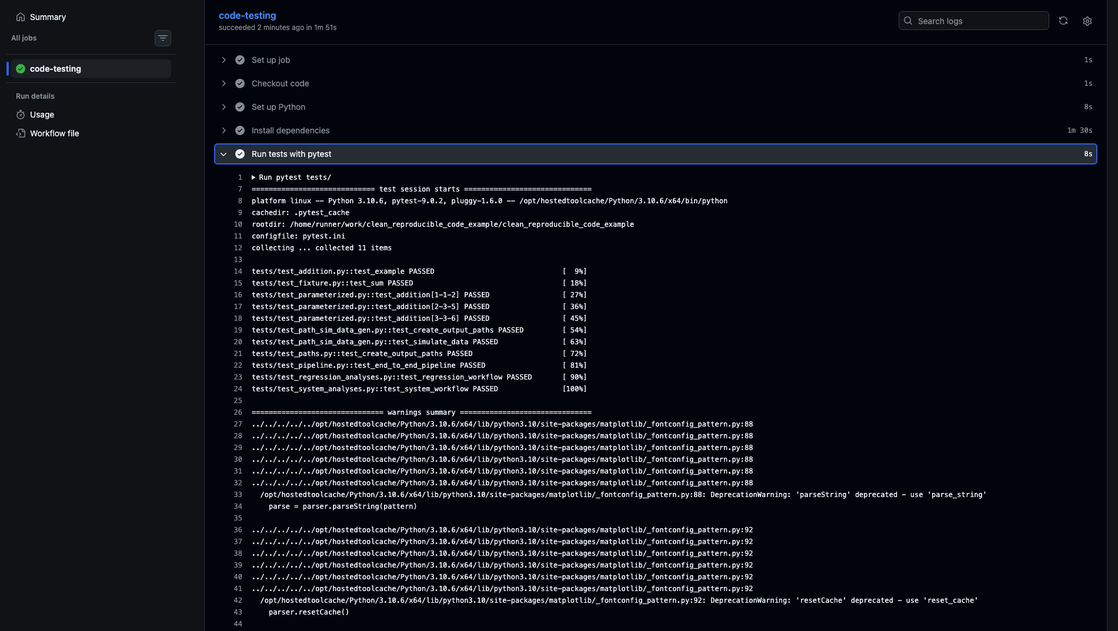Click the Install dependencies step title
Viewport: 1118px width, 631px height.
[x=291, y=130]
